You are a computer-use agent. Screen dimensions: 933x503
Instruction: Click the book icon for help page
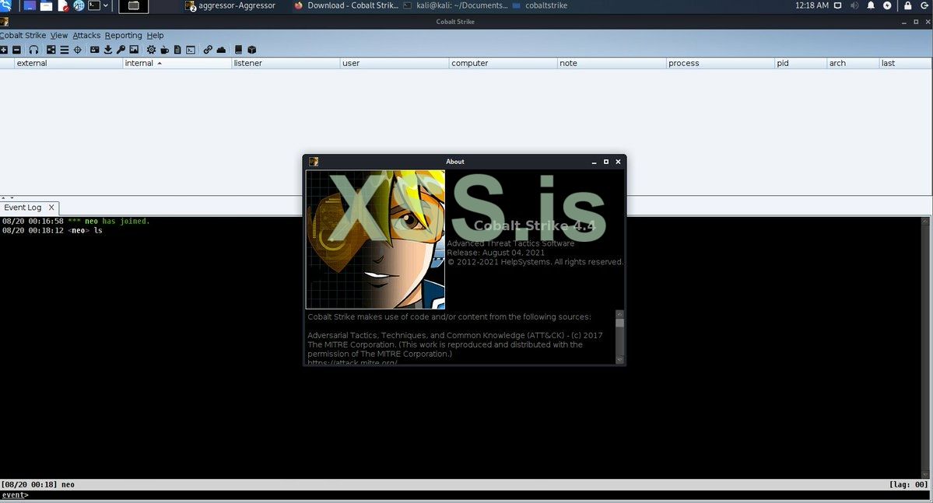[239, 50]
